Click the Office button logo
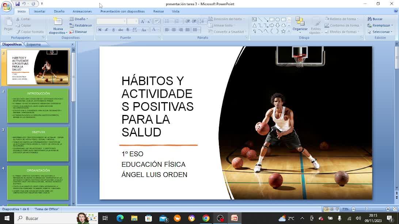The height and width of the screenshot is (224, 399). click(6, 7)
